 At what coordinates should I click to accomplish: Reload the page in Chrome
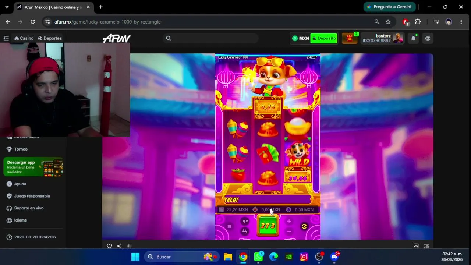pyautogui.click(x=33, y=22)
